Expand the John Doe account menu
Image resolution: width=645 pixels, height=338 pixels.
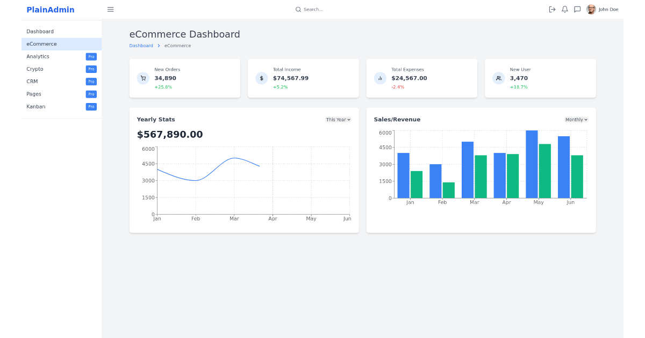point(607,9)
